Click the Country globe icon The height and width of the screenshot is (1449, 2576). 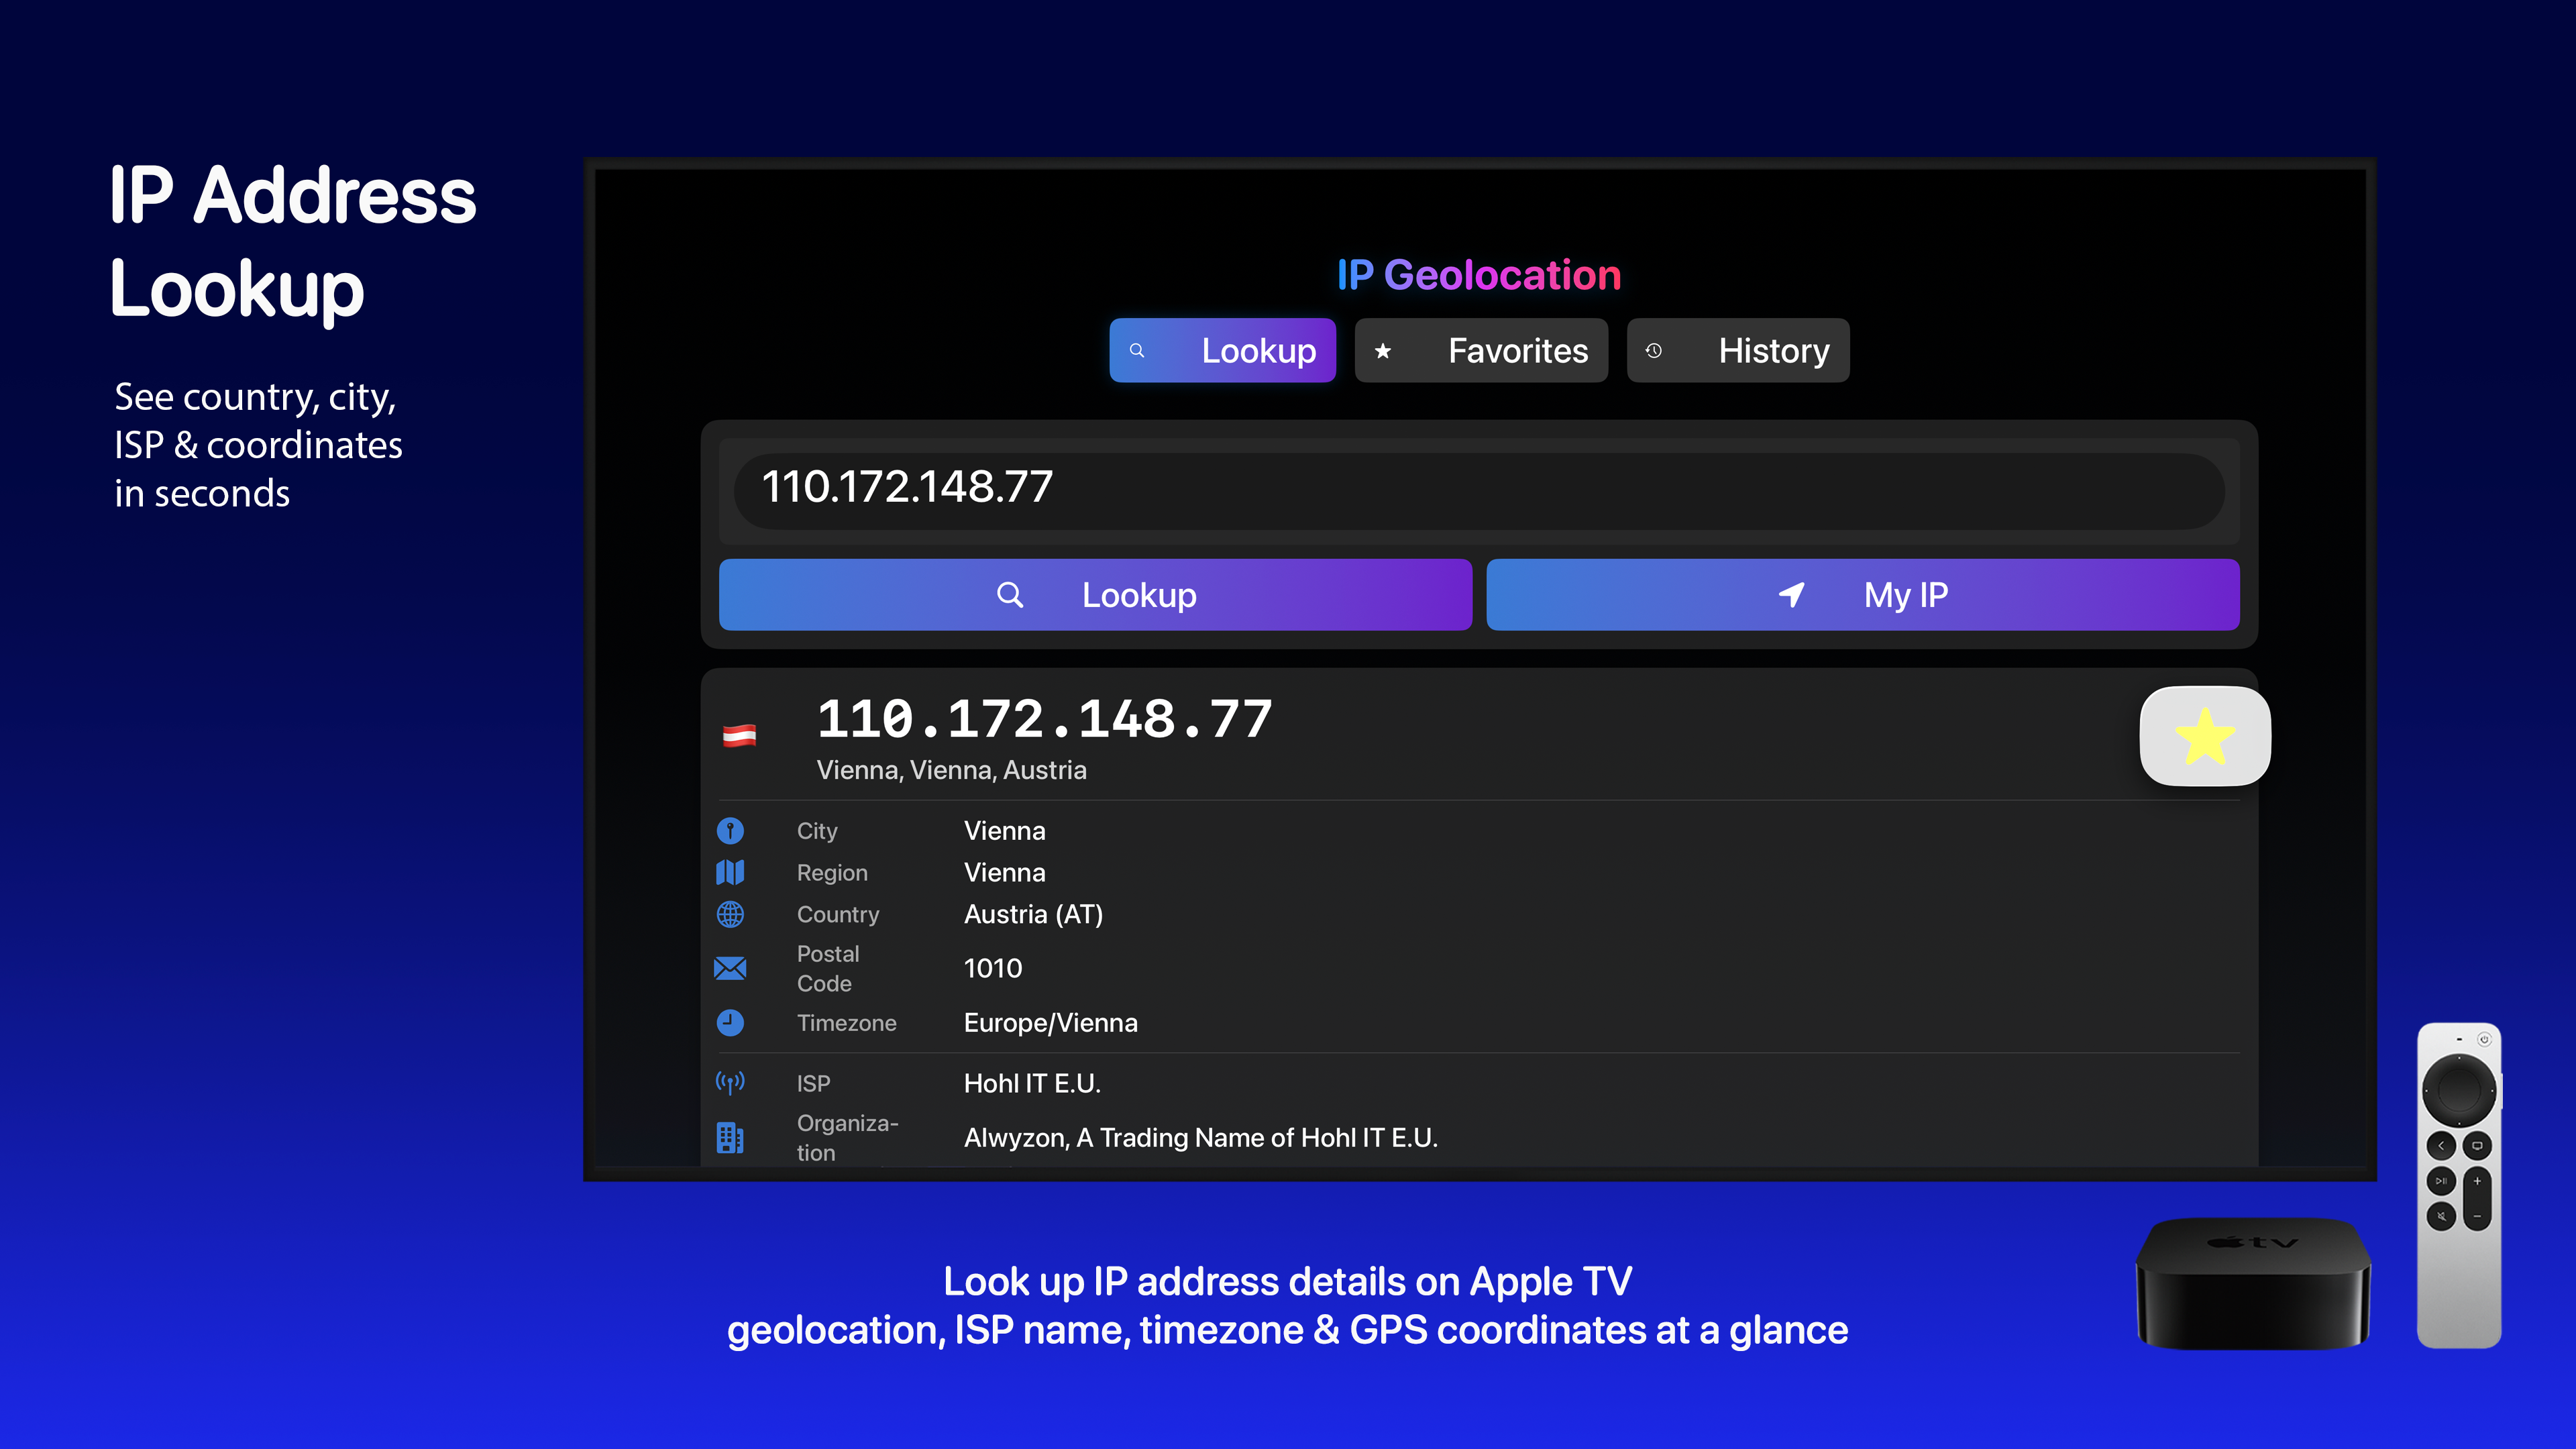pos(730,914)
